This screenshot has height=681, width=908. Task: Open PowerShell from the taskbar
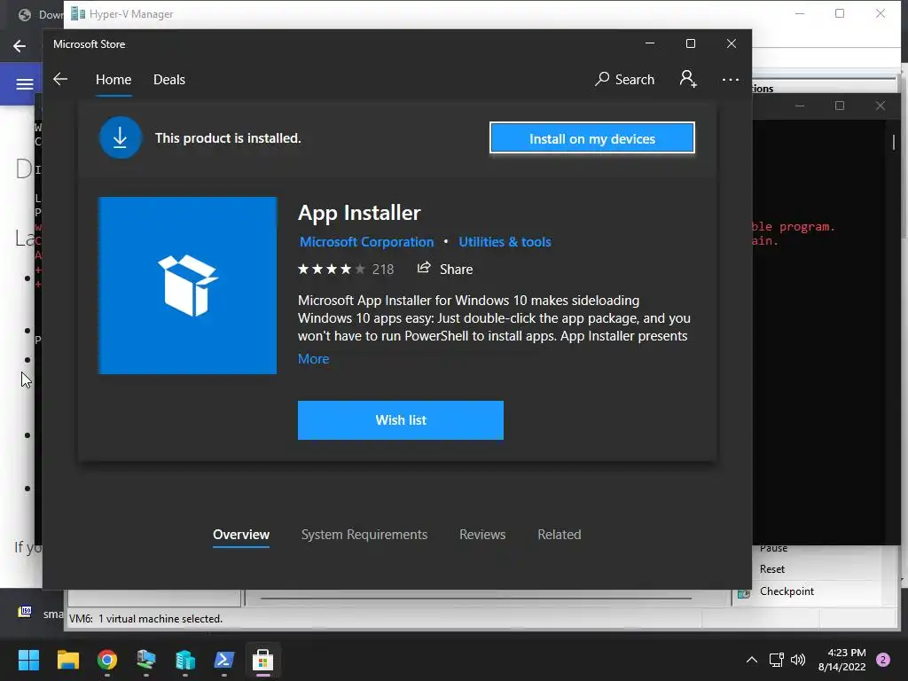point(224,660)
